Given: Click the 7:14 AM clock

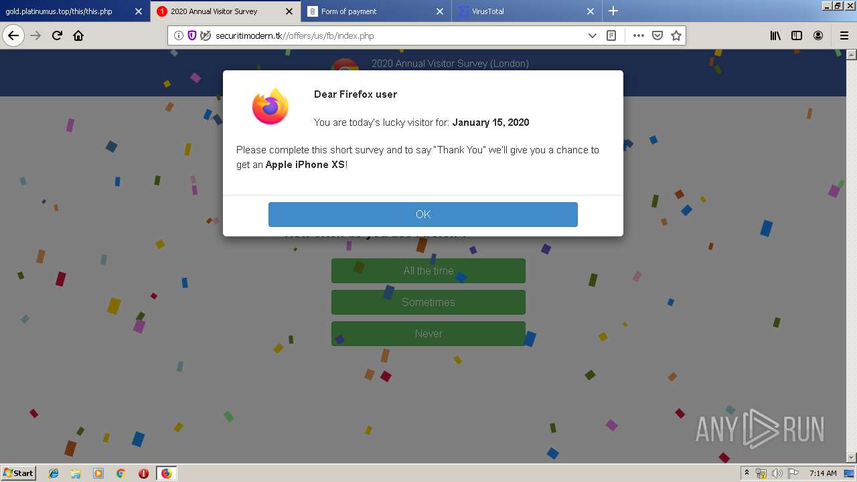Looking at the screenshot, I should (823, 473).
